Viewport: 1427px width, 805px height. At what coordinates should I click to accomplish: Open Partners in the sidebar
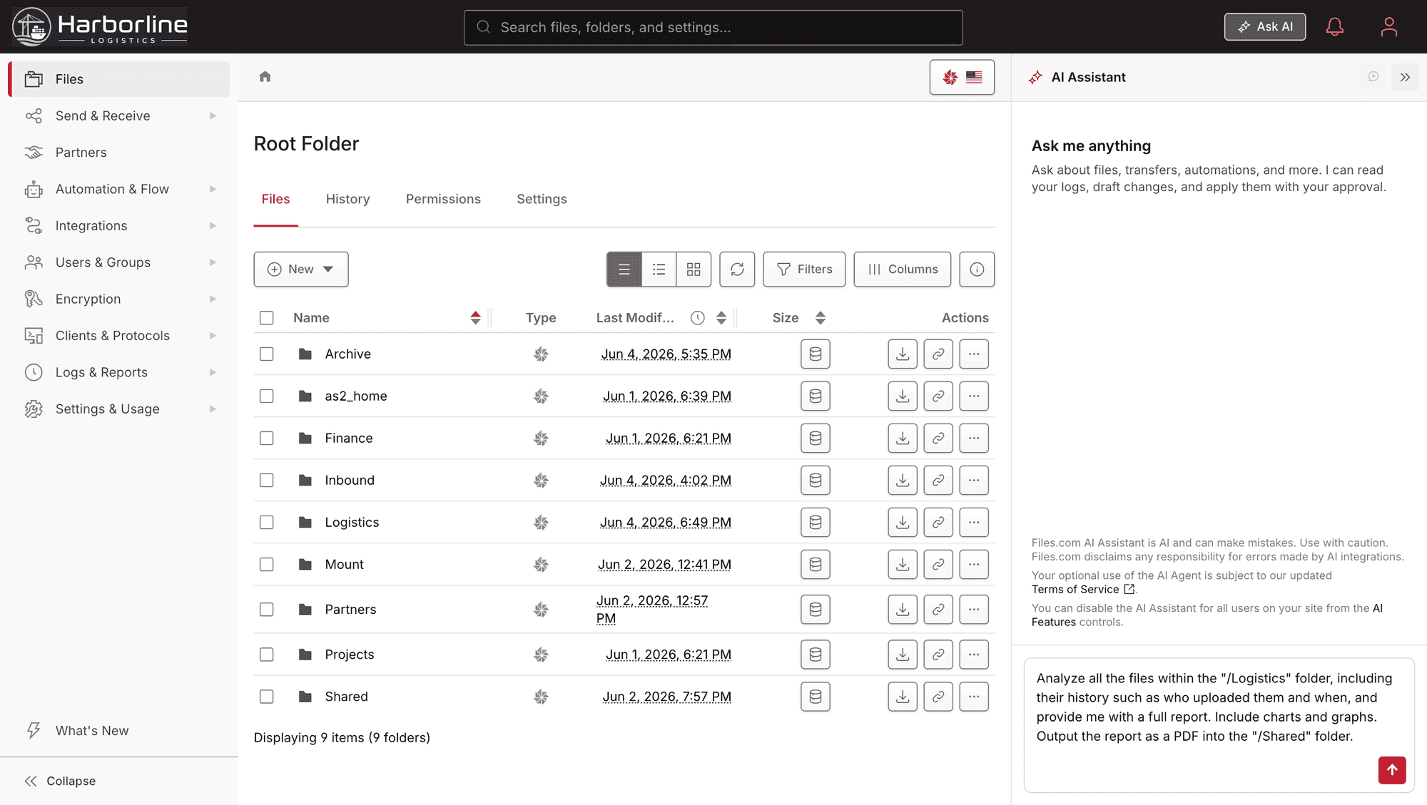(x=119, y=153)
